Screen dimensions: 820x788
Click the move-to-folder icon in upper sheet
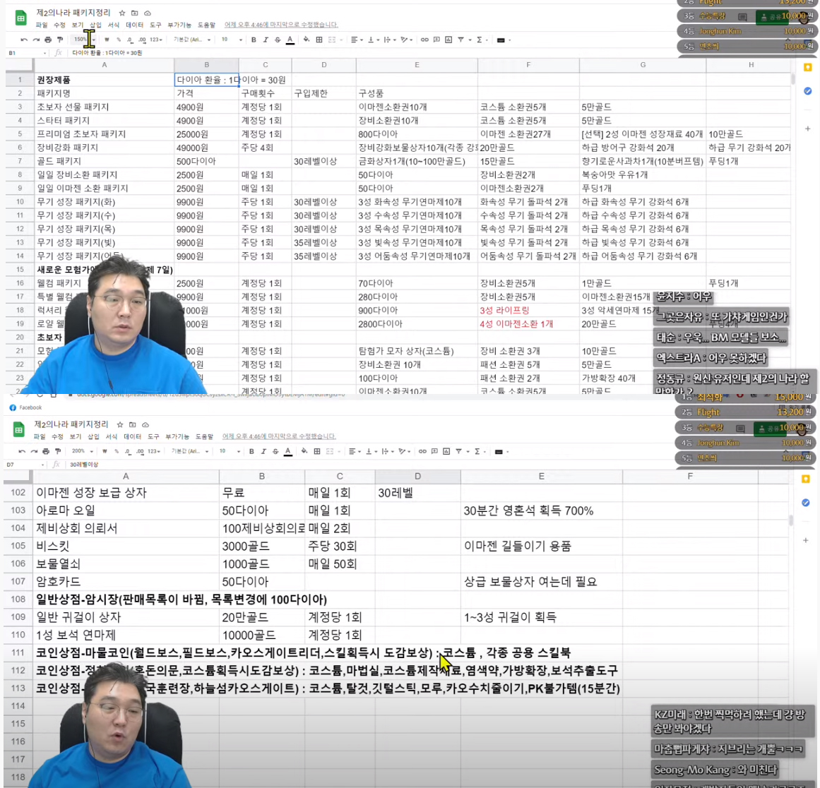tap(134, 13)
